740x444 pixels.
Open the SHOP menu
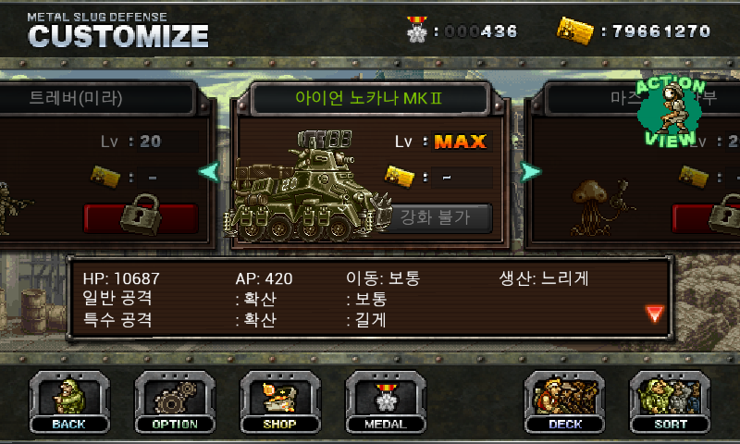[x=280, y=402]
